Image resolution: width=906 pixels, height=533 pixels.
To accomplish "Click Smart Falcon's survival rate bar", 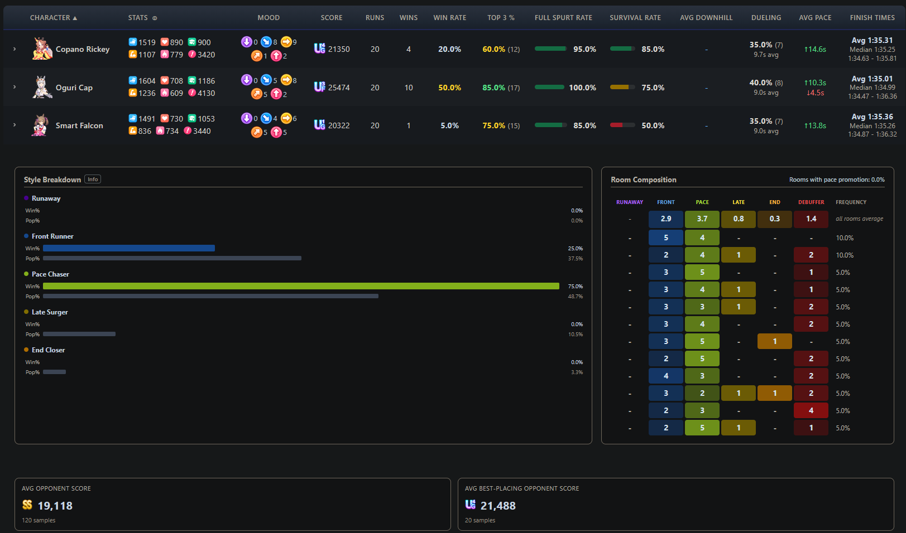I will (x=622, y=125).
